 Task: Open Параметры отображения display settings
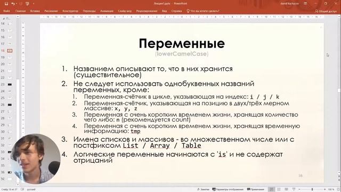[x=228, y=189]
